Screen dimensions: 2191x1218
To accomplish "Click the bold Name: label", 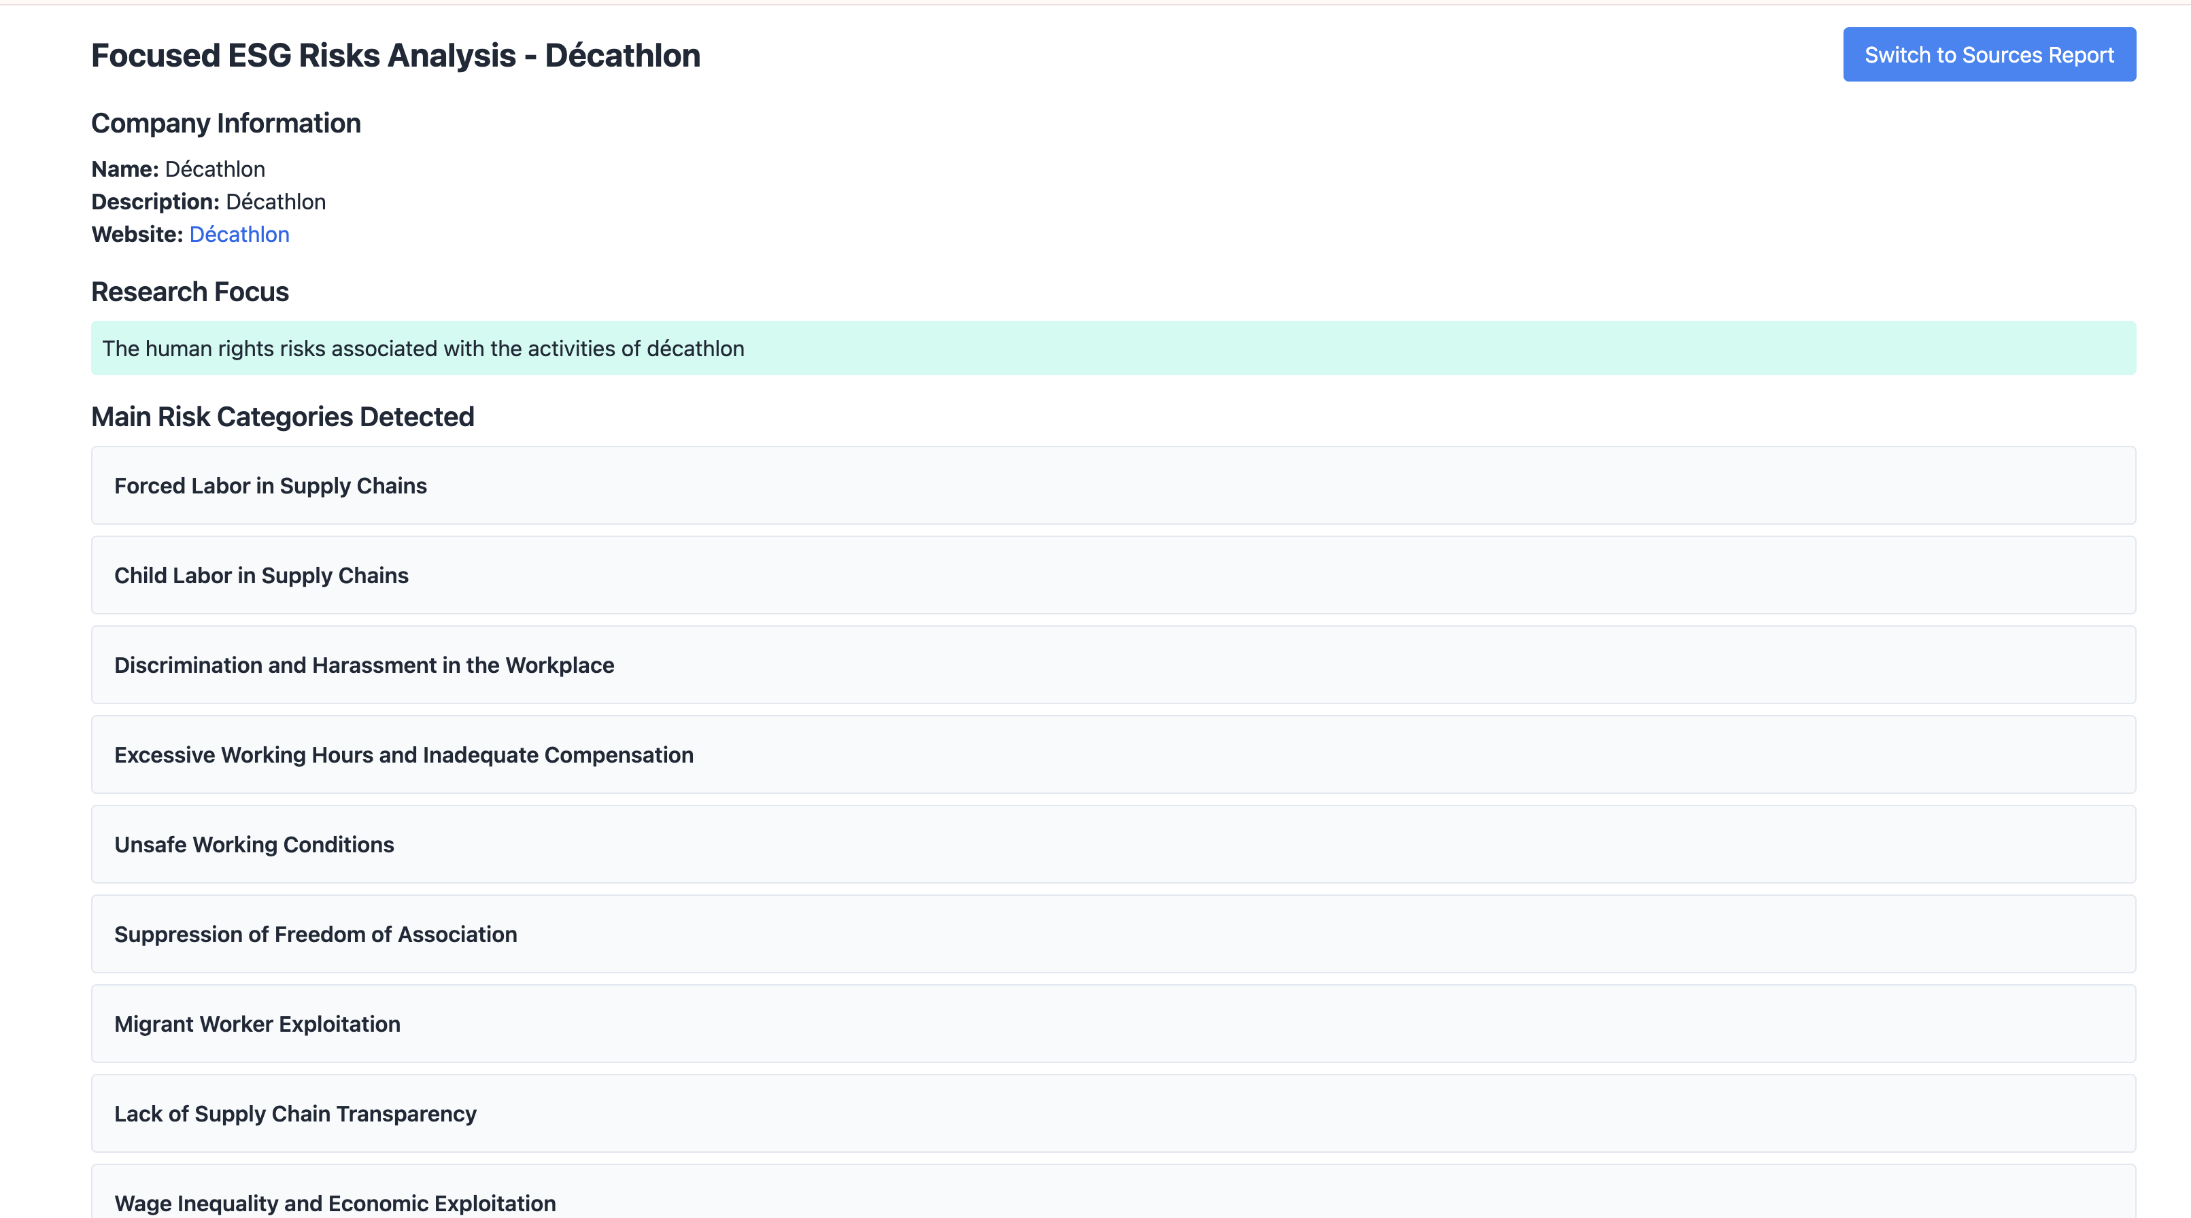I will tap(125, 169).
